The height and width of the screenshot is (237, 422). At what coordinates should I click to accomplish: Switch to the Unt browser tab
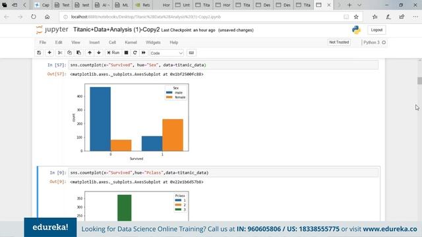tap(183, 5)
